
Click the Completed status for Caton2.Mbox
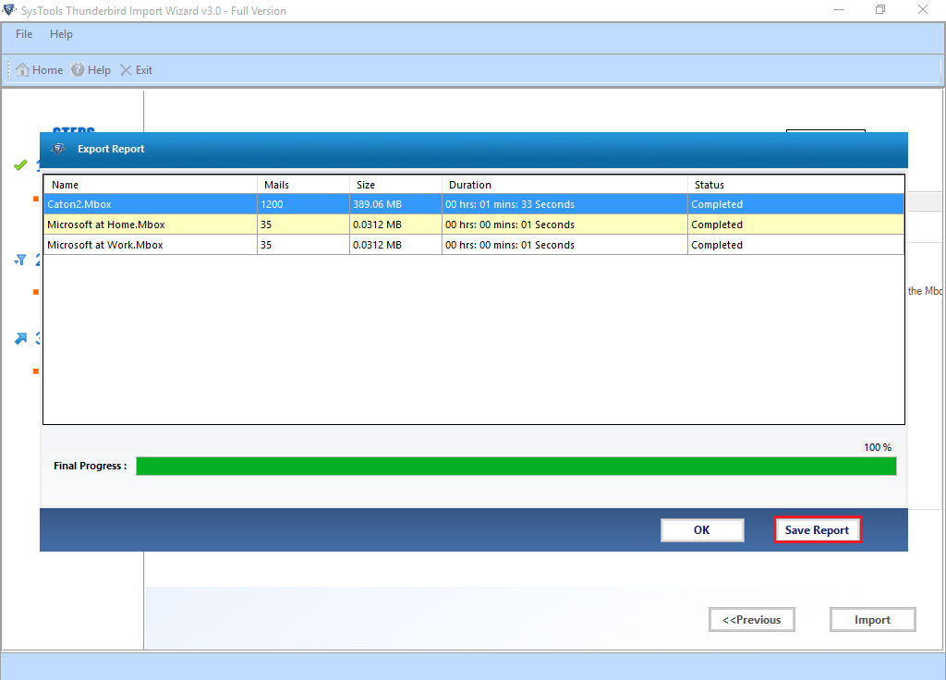(795, 204)
